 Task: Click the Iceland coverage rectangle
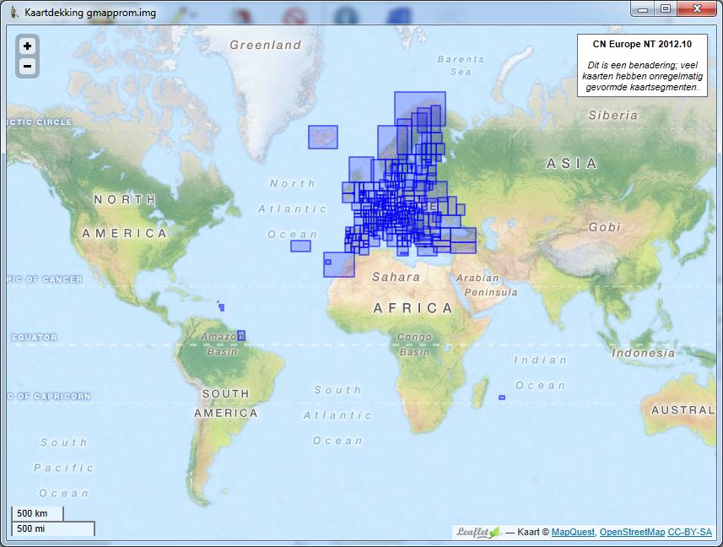coord(323,137)
